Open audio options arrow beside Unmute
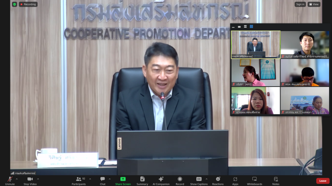The image size is (332, 186). (17, 179)
